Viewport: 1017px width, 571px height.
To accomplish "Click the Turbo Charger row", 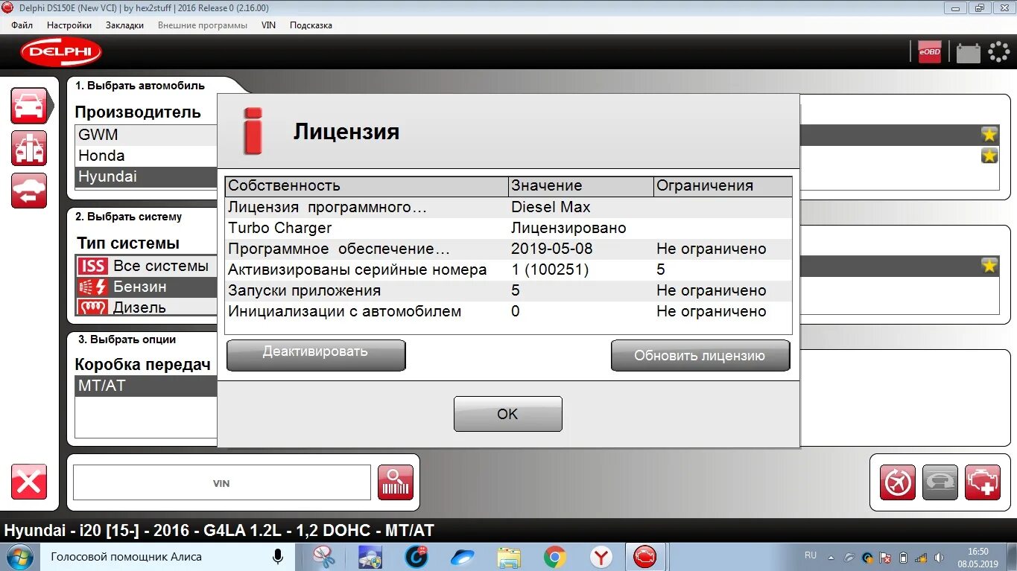I will pyautogui.click(x=508, y=228).
